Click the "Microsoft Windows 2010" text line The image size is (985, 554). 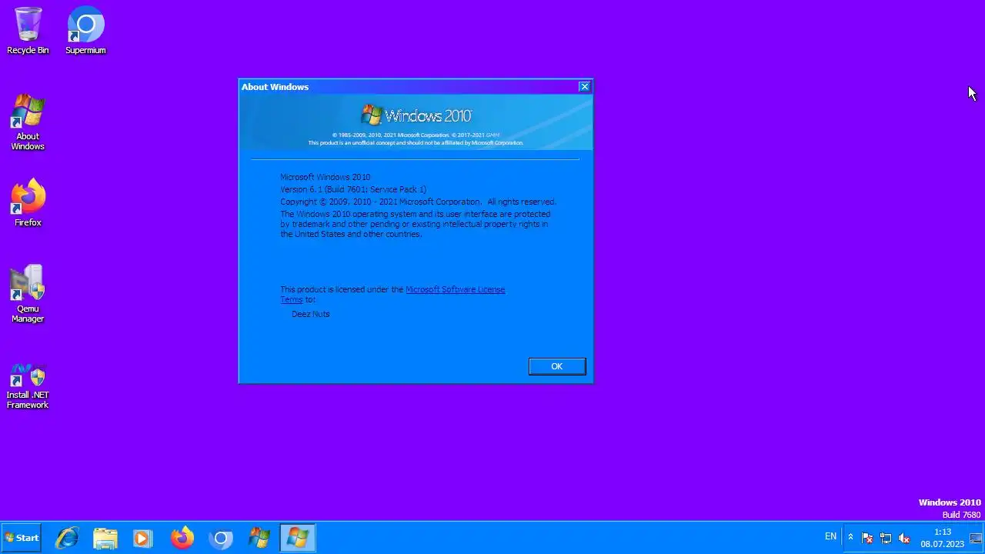click(326, 177)
